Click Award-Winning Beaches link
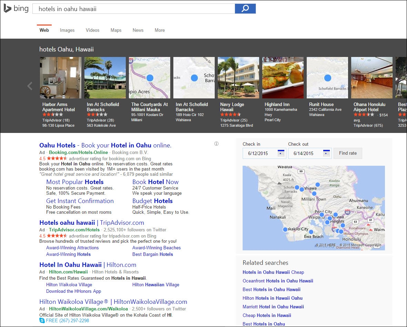 click(156, 248)
